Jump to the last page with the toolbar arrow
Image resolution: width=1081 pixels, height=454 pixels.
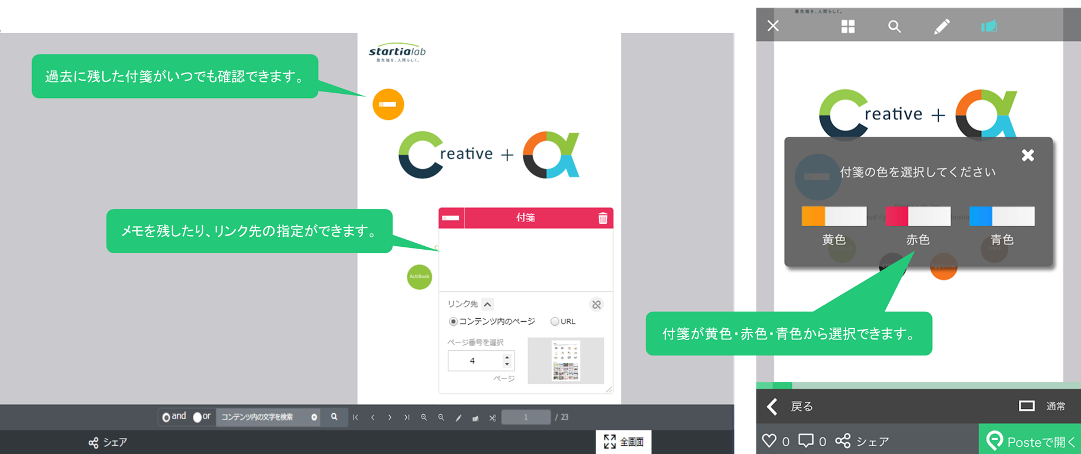point(407,417)
